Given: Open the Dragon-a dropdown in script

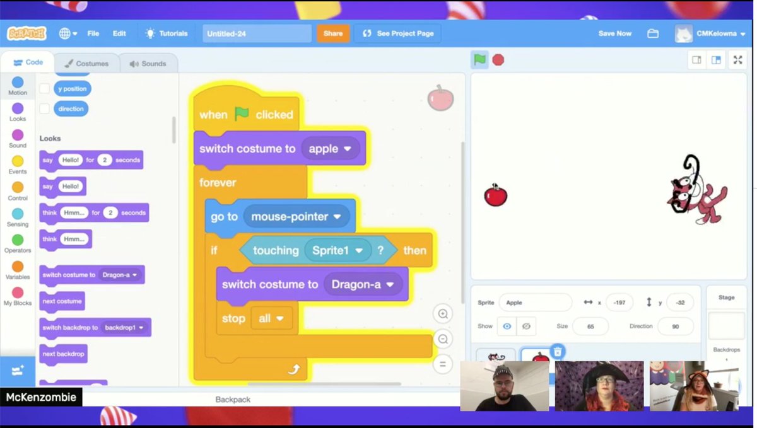Looking at the screenshot, I should 363,285.
